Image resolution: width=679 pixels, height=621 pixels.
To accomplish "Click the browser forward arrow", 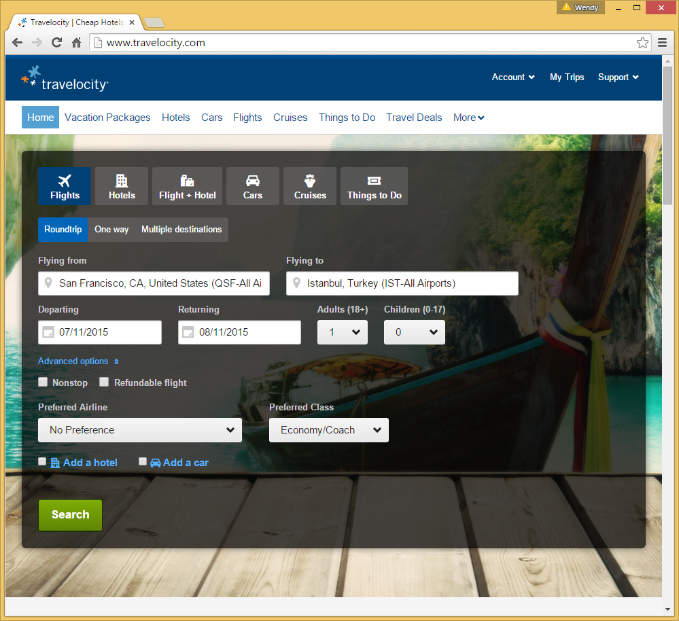I will click(37, 42).
